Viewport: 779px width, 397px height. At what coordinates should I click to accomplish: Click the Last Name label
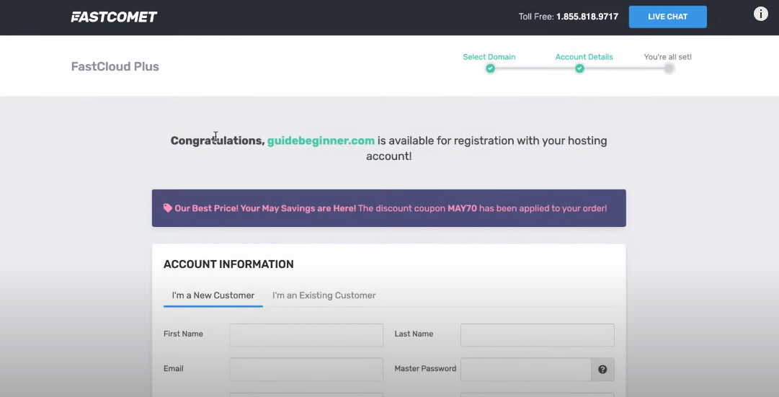(414, 334)
